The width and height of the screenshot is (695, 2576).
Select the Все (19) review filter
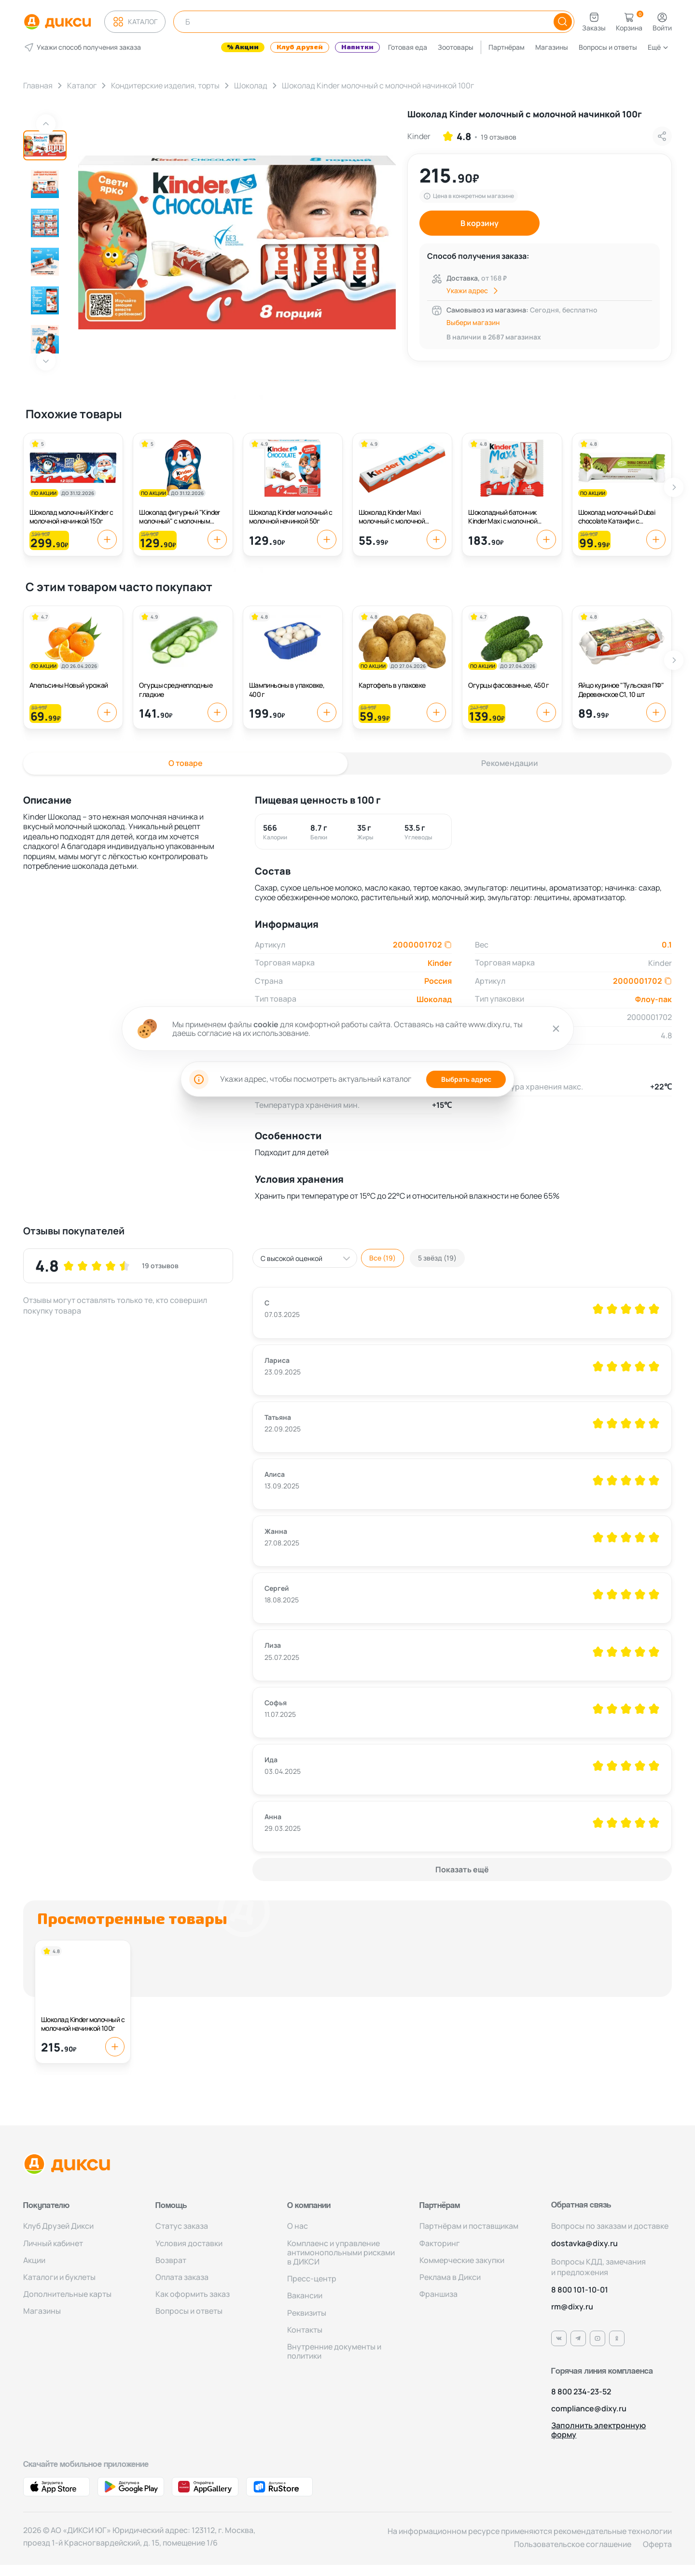click(x=382, y=1258)
